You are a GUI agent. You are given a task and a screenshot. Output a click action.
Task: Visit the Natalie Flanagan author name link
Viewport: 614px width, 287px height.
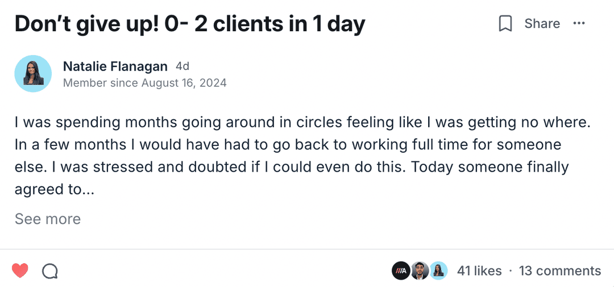(x=116, y=66)
